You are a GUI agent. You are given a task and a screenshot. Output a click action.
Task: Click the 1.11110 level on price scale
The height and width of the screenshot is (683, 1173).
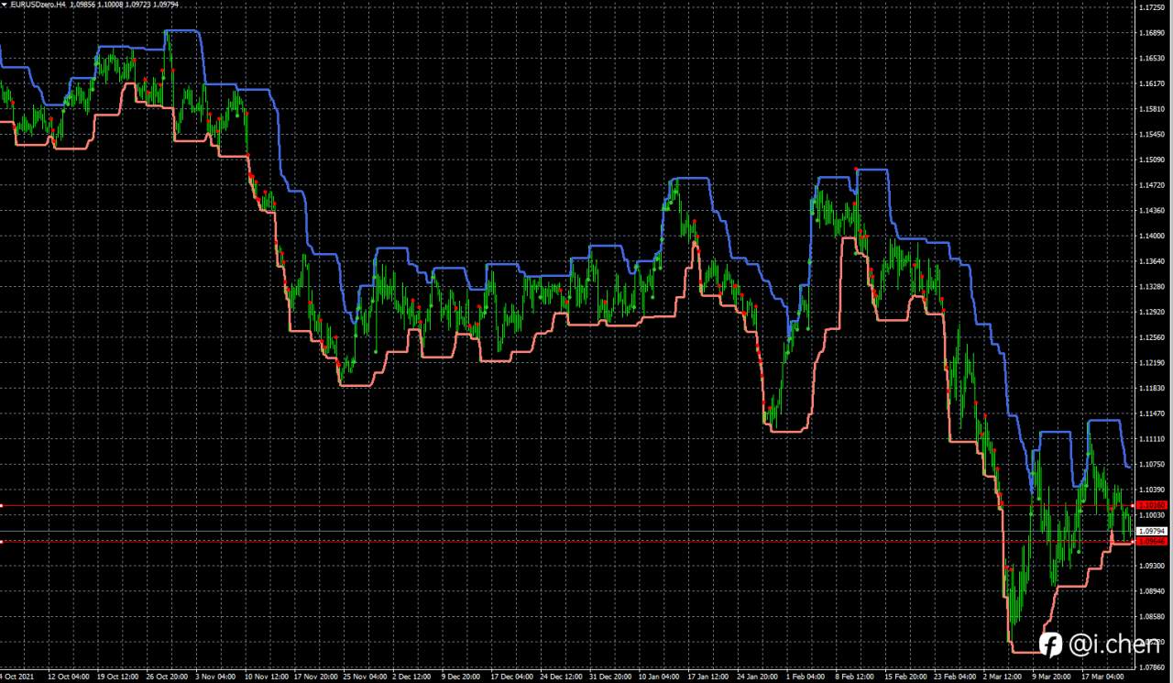click(1151, 439)
